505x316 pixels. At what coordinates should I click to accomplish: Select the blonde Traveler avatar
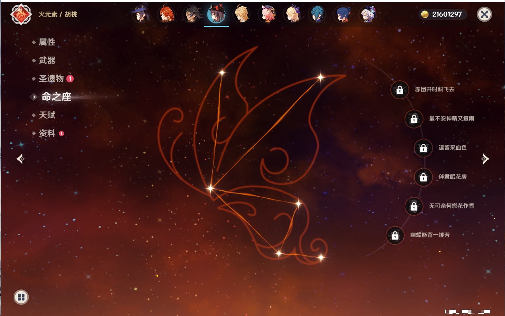pyautogui.click(x=242, y=14)
